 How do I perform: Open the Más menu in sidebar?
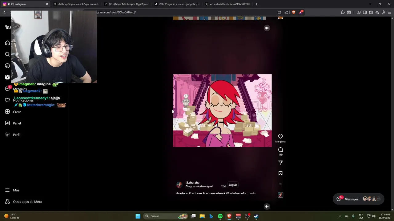coord(12,190)
